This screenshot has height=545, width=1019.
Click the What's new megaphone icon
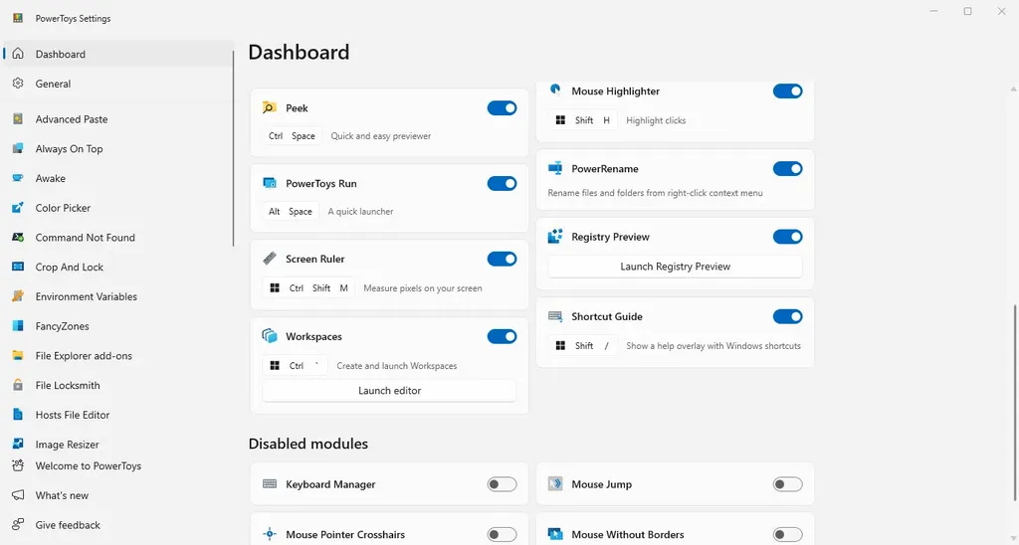tap(18, 495)
